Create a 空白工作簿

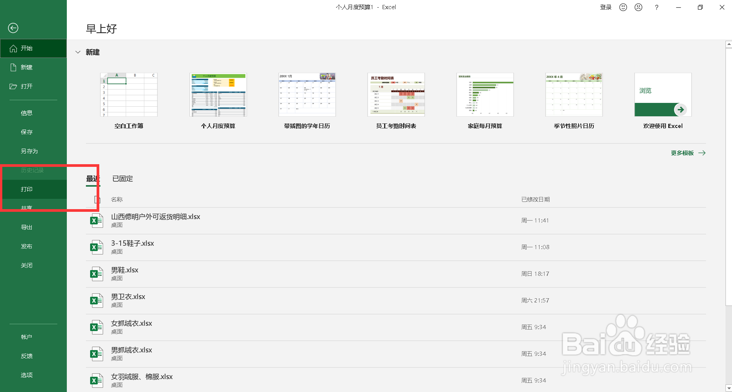129,101
